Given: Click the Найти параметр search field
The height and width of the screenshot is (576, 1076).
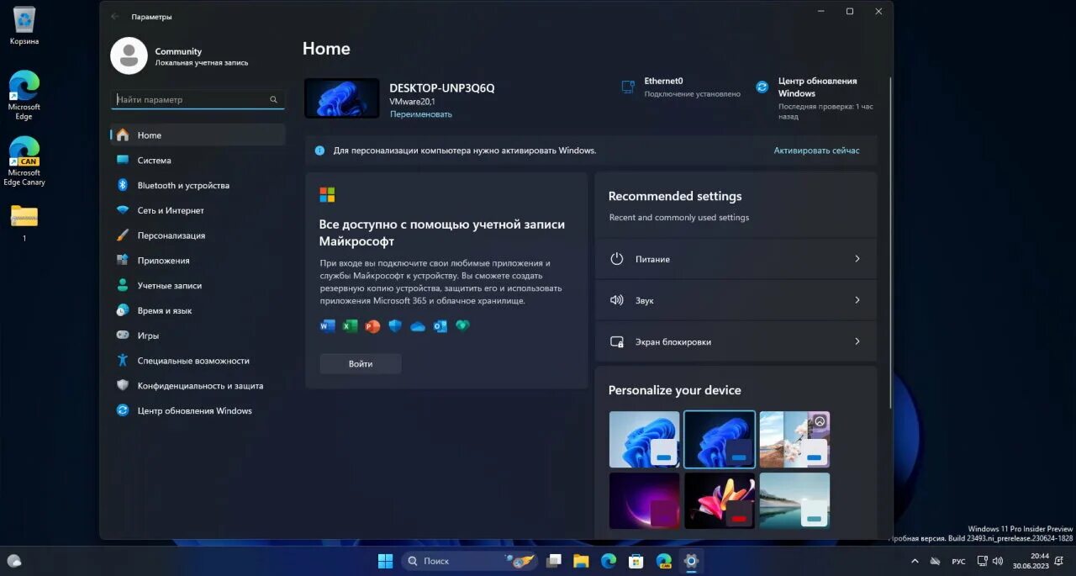Looking at the screenshot, I should [x=198, y=99].
